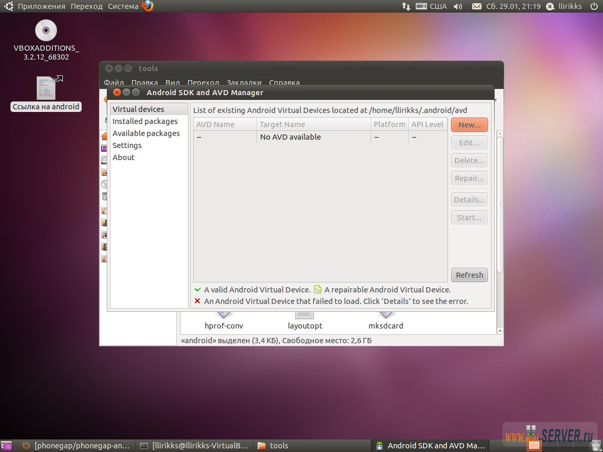This screenshot has height=452, width=603.
Task: Select mksdcard file in tools window
Action: tap(386, 321)
